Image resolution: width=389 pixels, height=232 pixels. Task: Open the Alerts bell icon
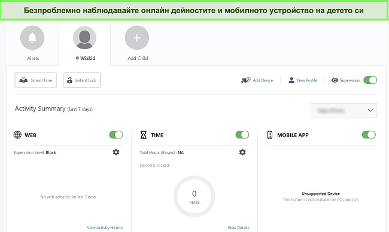pos(32,38)
